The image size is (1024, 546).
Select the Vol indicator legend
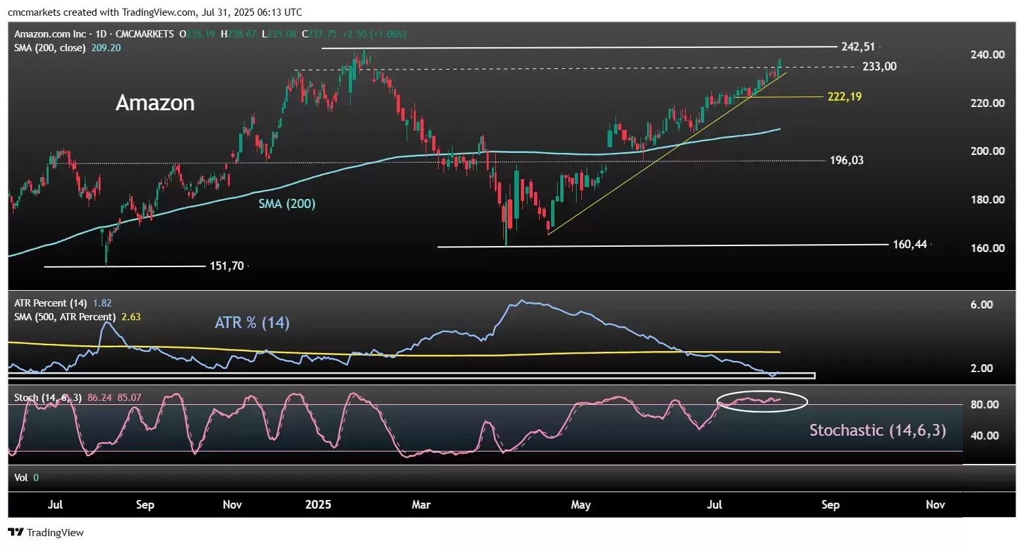21,478
